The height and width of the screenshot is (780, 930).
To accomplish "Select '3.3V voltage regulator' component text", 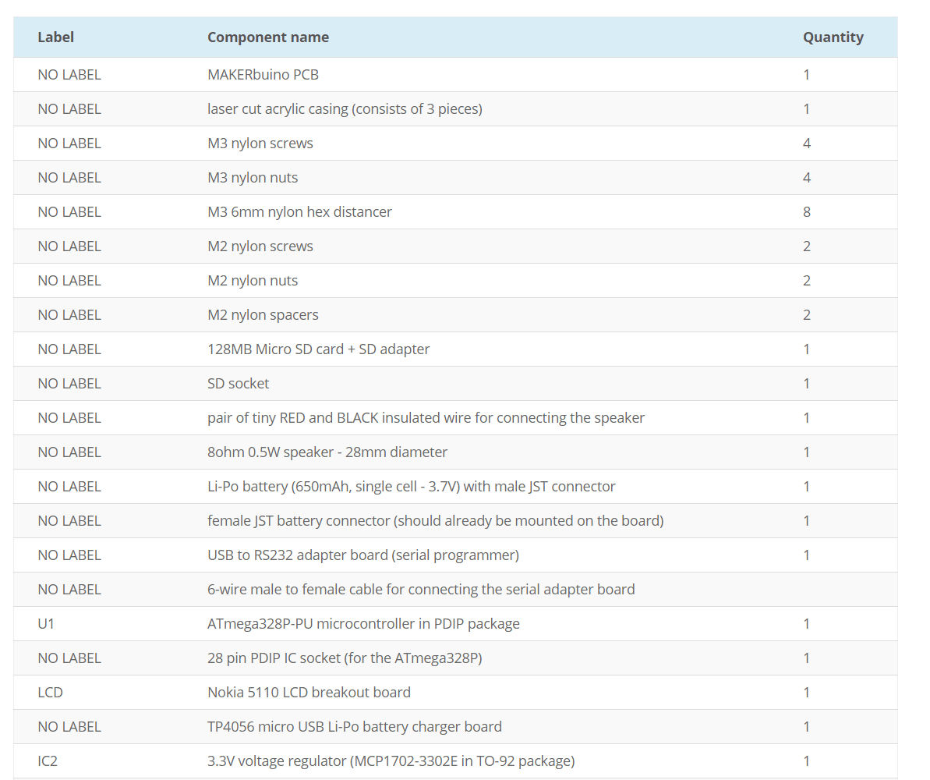I will (x=391, y=761).
